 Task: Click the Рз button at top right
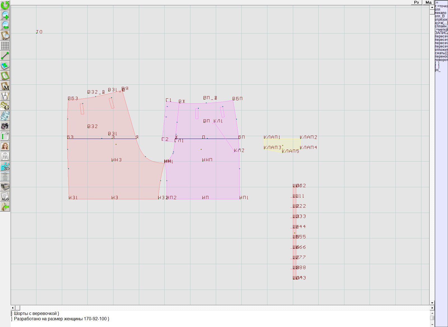(416, 2)
